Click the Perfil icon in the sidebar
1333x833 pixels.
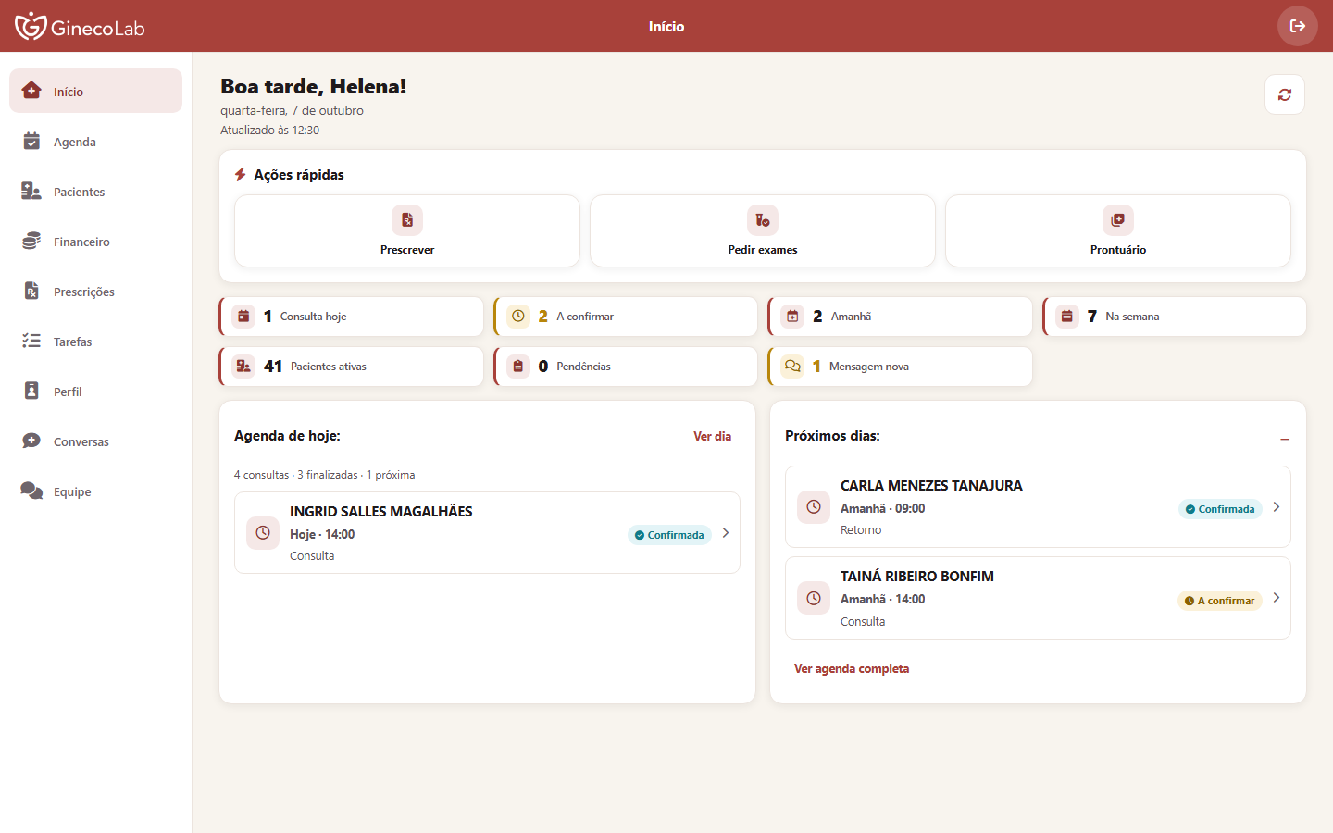pos(31,391)
